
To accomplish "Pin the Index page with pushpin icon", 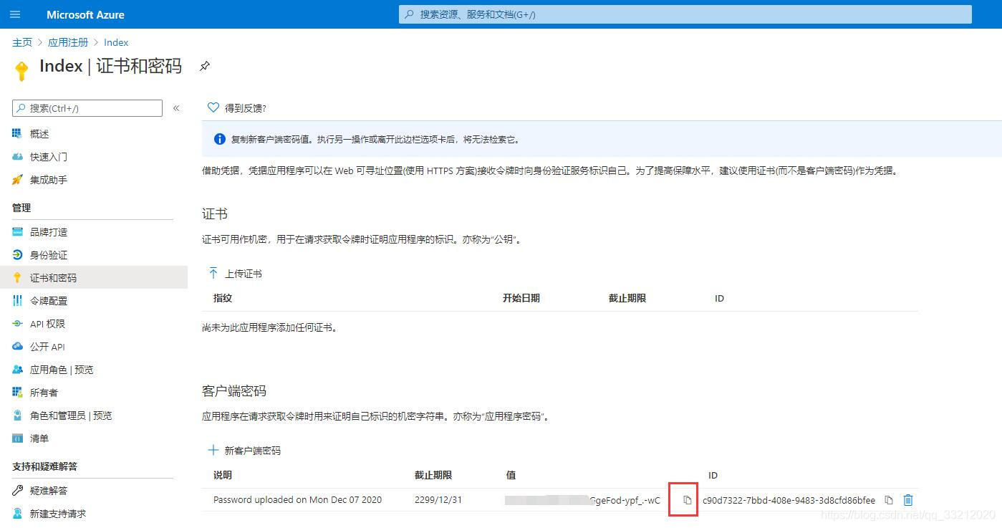I will point(205,67).
